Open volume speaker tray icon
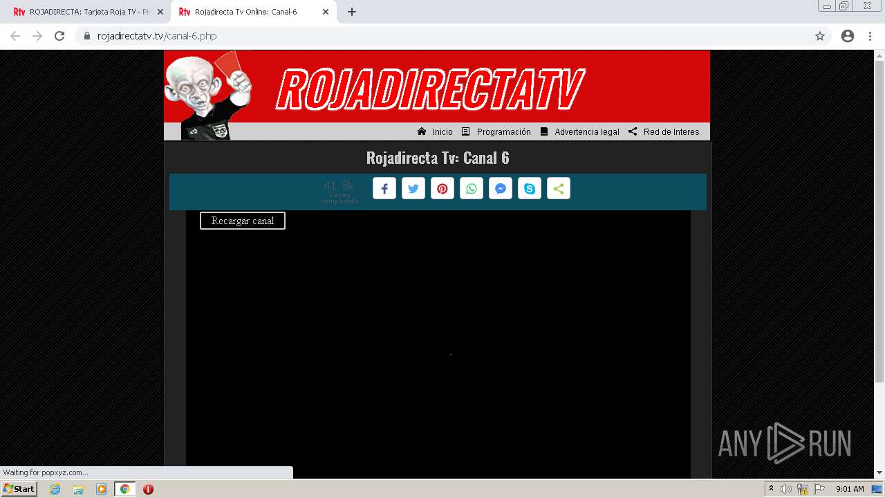The width and height of the screenshot is (885, 498). click(786, 489)
